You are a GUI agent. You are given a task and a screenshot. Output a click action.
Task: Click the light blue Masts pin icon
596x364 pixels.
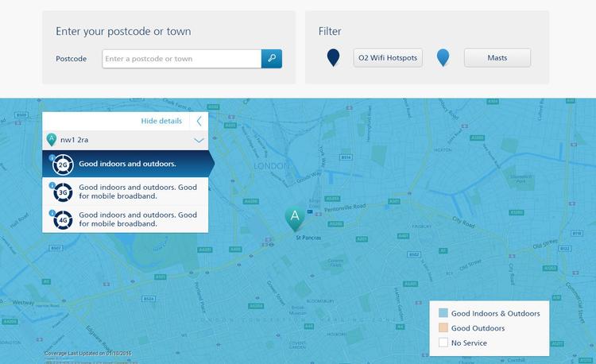pos(443,57)
